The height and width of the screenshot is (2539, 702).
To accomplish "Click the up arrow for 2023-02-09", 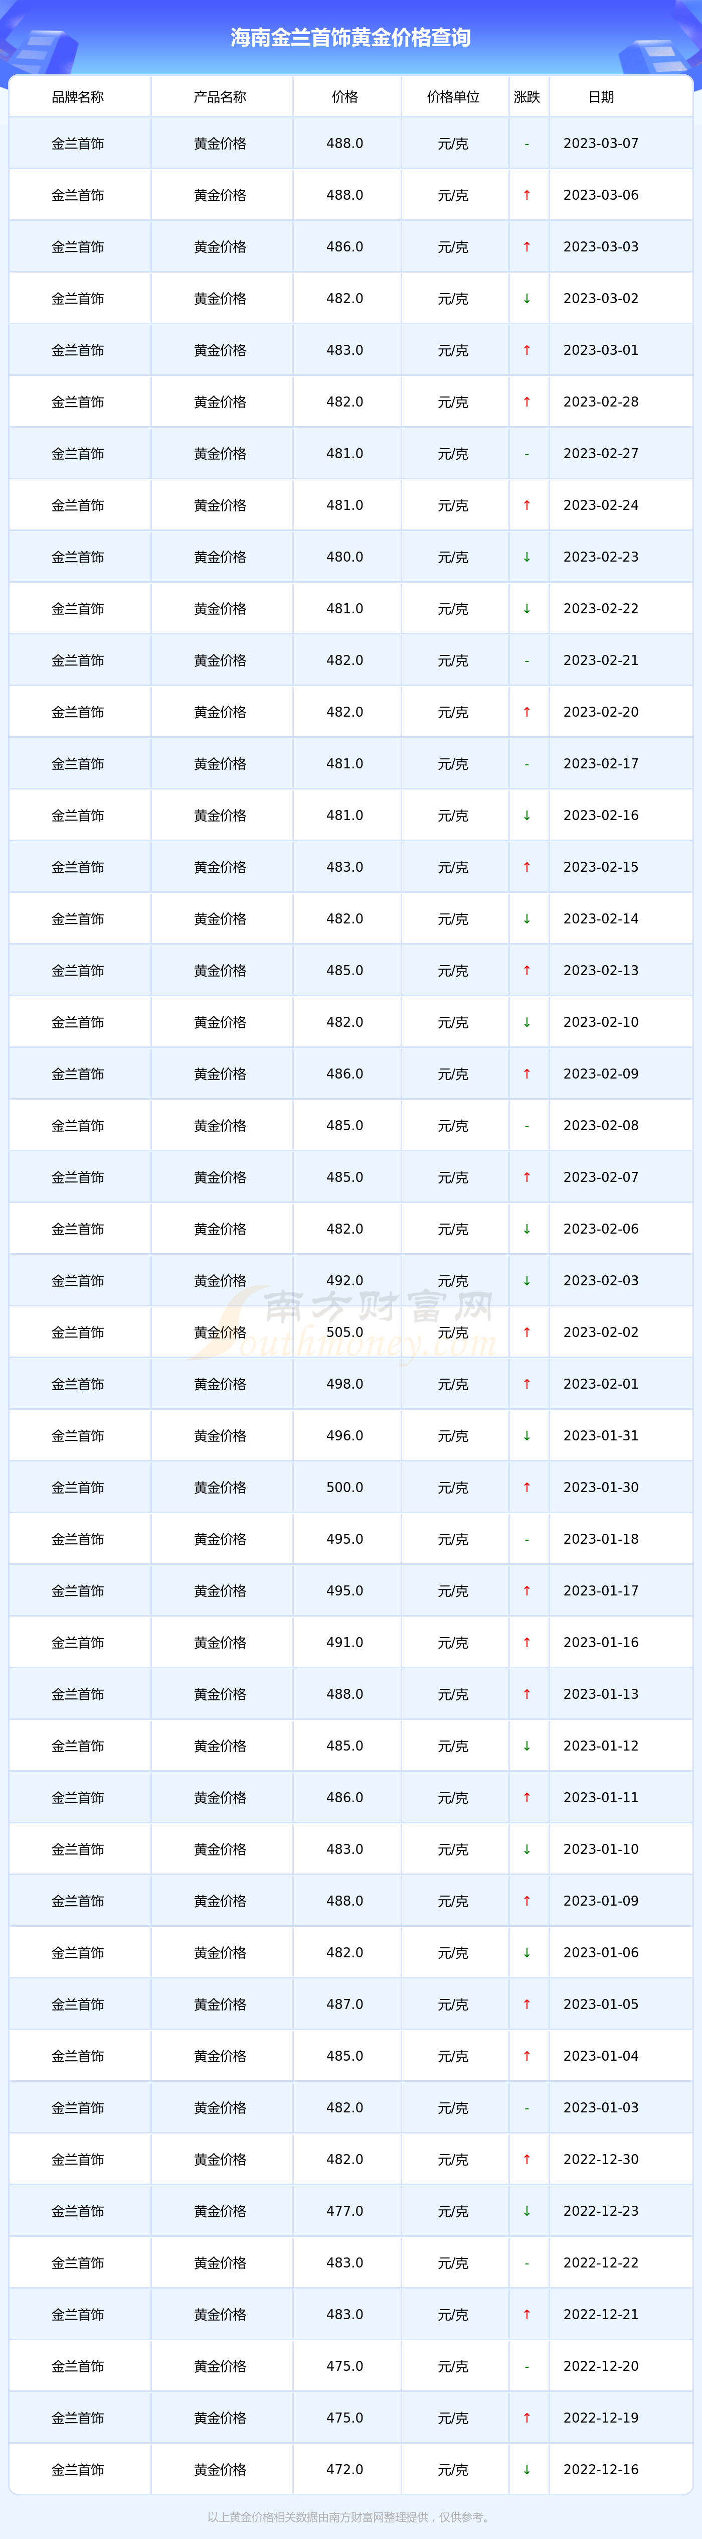I will pyautogui.click(x=526, y=1075).
